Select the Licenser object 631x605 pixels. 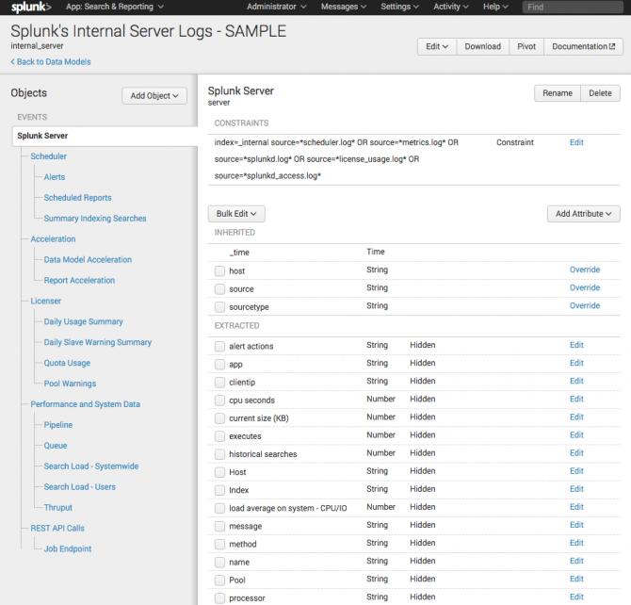(46, 302)
